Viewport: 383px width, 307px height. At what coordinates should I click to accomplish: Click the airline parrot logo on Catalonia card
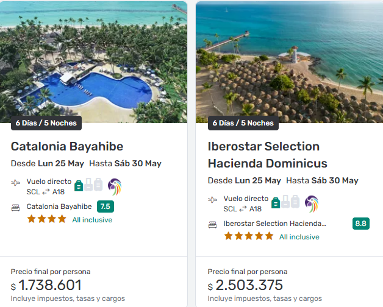click(115, 186)
